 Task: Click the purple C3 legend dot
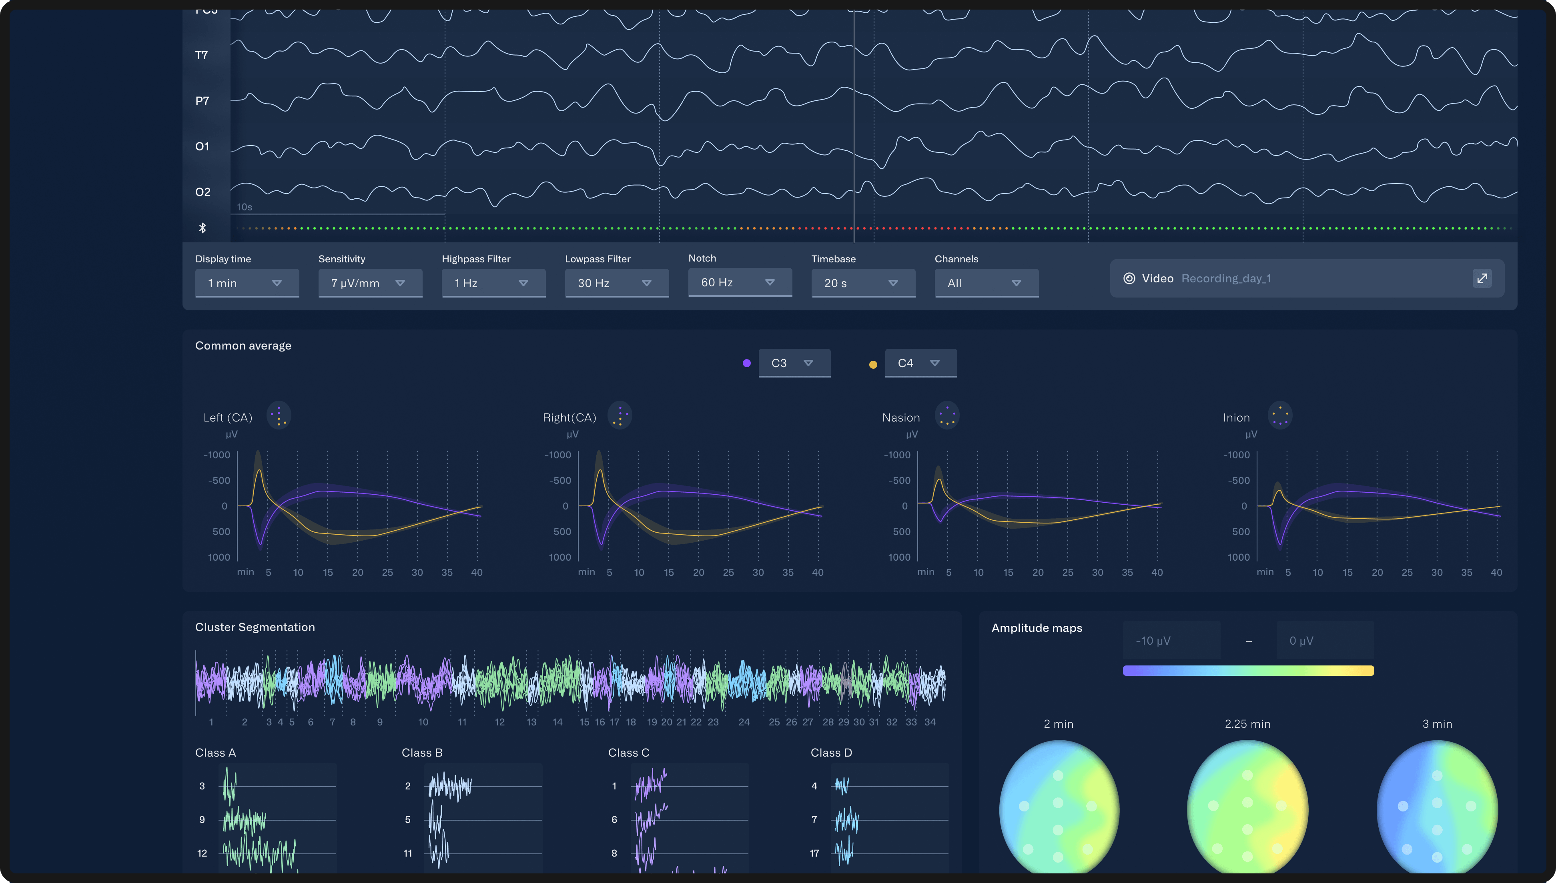tap(746, 363)
